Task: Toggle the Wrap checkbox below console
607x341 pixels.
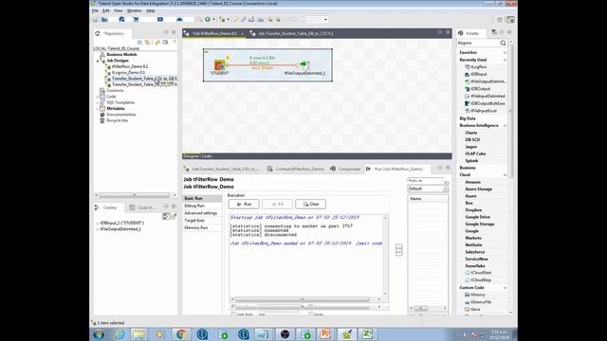Action: 310,314
